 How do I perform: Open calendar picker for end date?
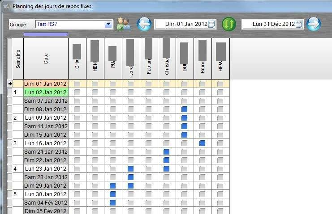click(x=299, y=24)
